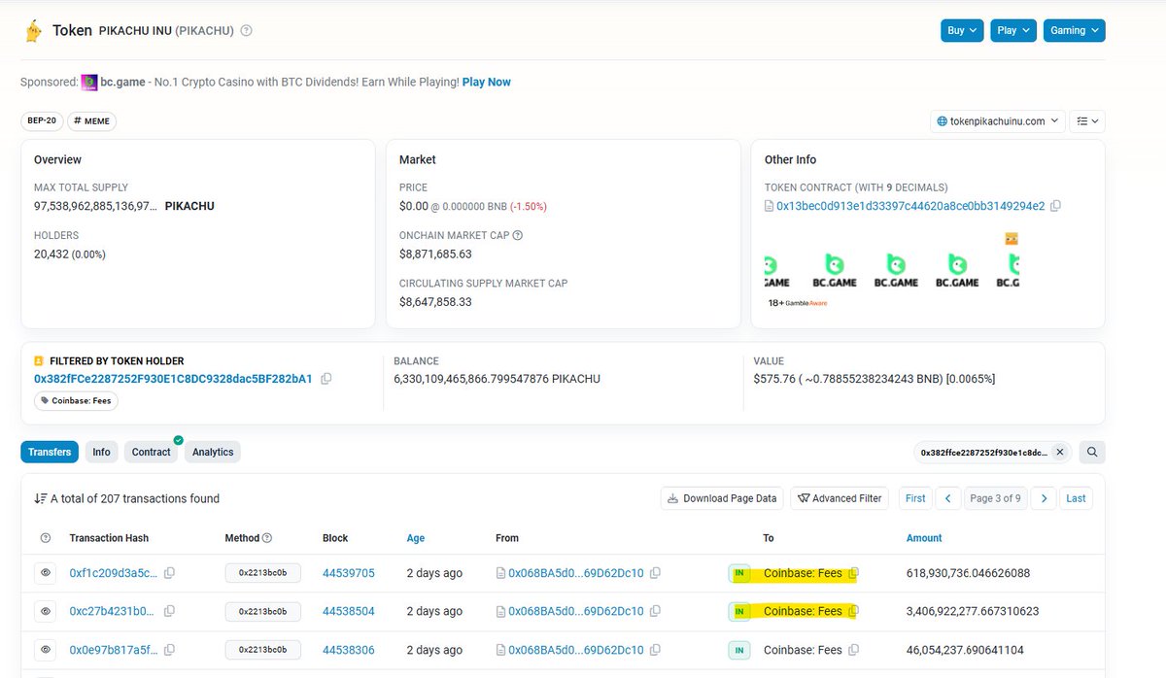The height and width of the screenshot is (678, 1166).
Task: Click the help icon beside PIKACHU INU title
Action: [247, 31]
